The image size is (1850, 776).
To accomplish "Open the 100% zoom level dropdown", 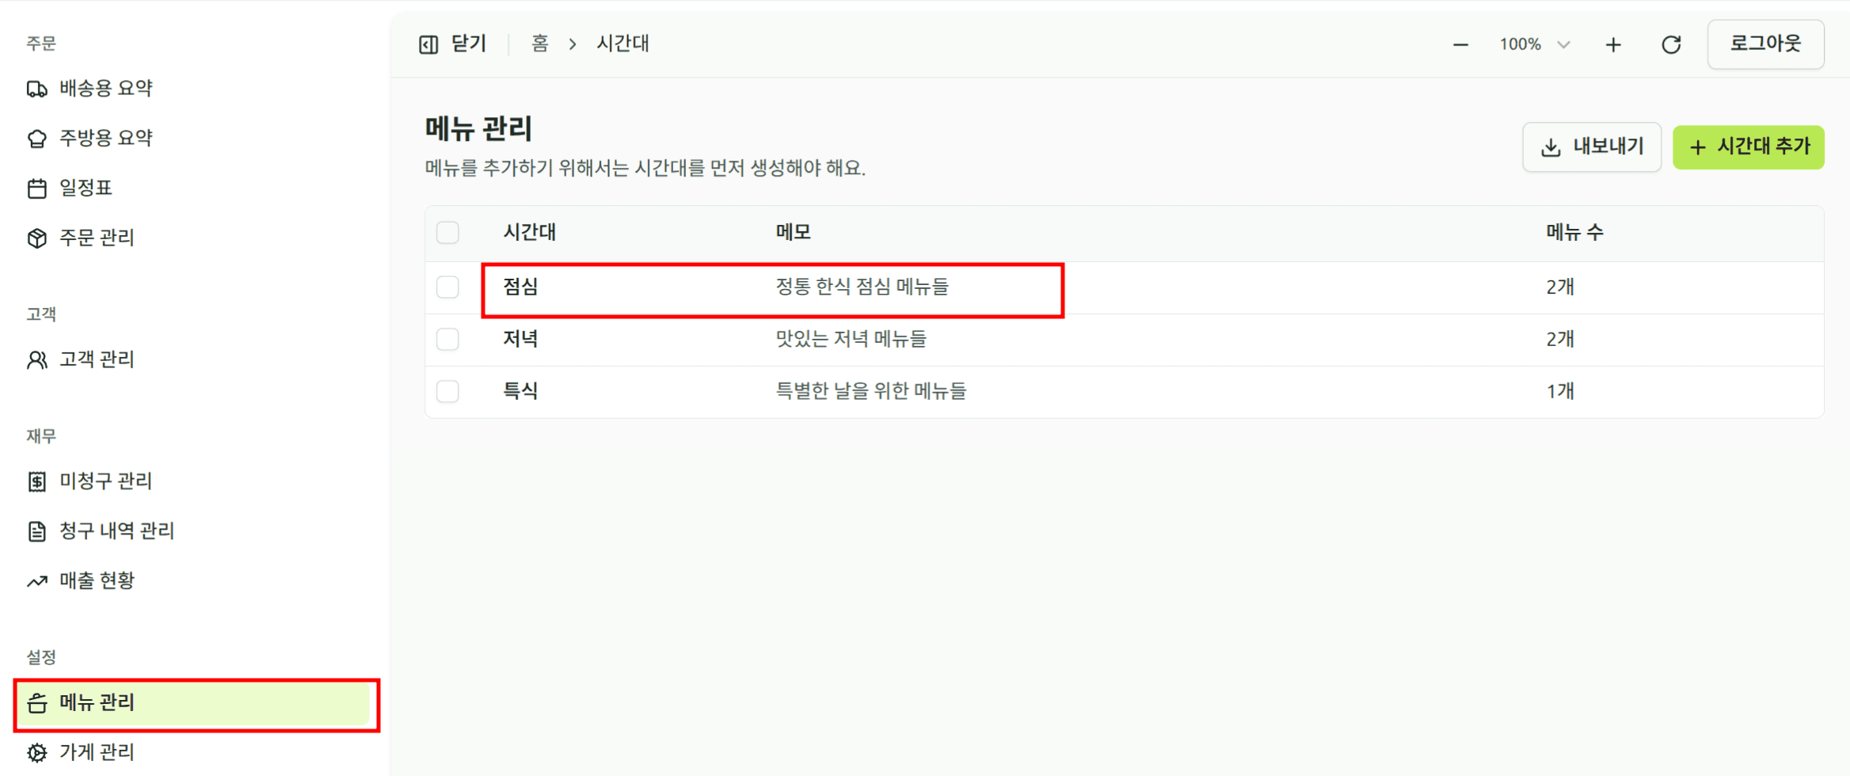I will 1534,44.
